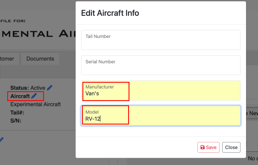Click the S/N: label in background

16,121
